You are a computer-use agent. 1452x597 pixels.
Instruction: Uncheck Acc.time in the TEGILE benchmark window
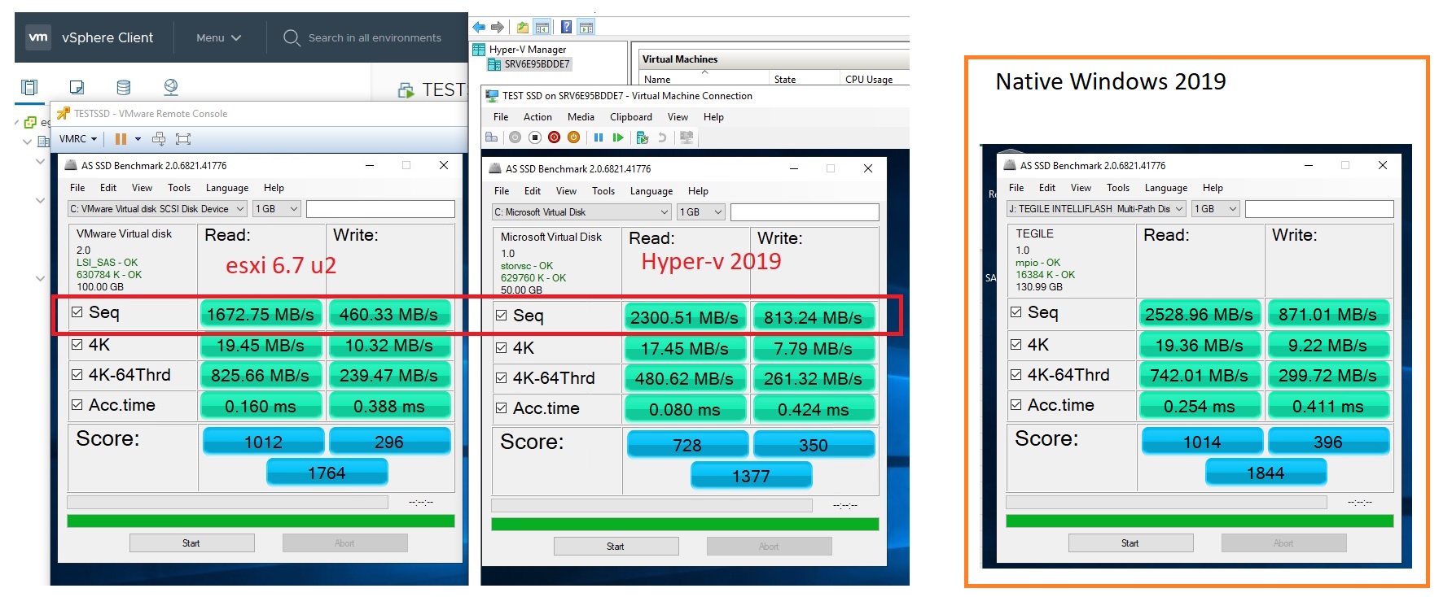[1016, 405]
